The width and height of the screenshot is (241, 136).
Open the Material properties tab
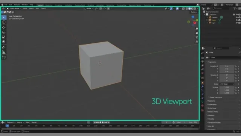pyautogui.click(x=203, y=106)
